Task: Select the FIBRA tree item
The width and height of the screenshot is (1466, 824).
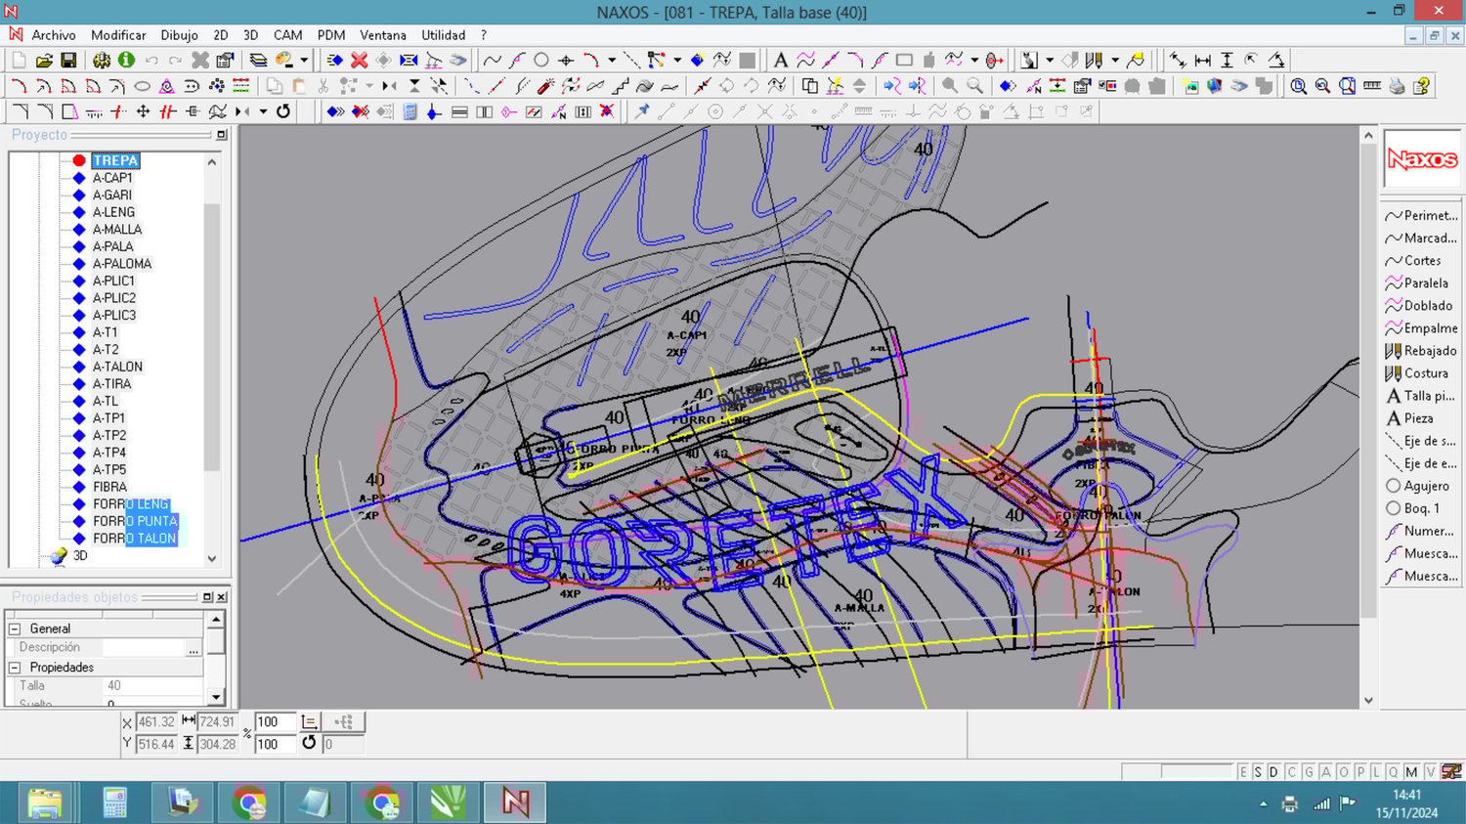Action: tap(109, 487)
